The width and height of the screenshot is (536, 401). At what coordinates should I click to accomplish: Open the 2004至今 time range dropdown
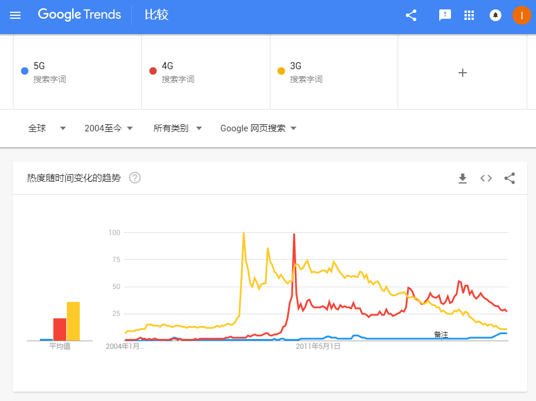pyautogui.click(x=109, y=128)
